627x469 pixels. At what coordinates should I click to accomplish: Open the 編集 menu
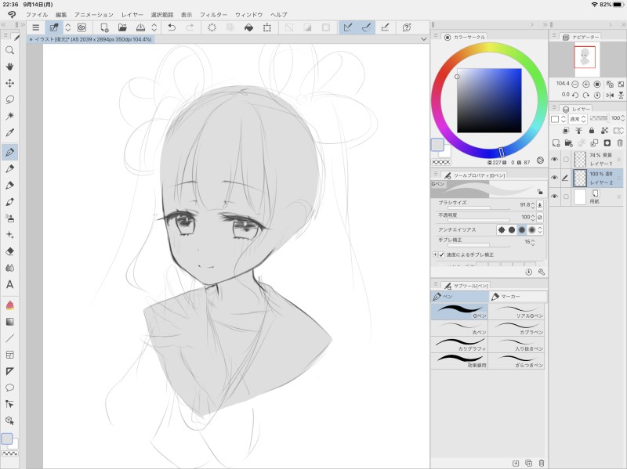(x=61, y=15)
